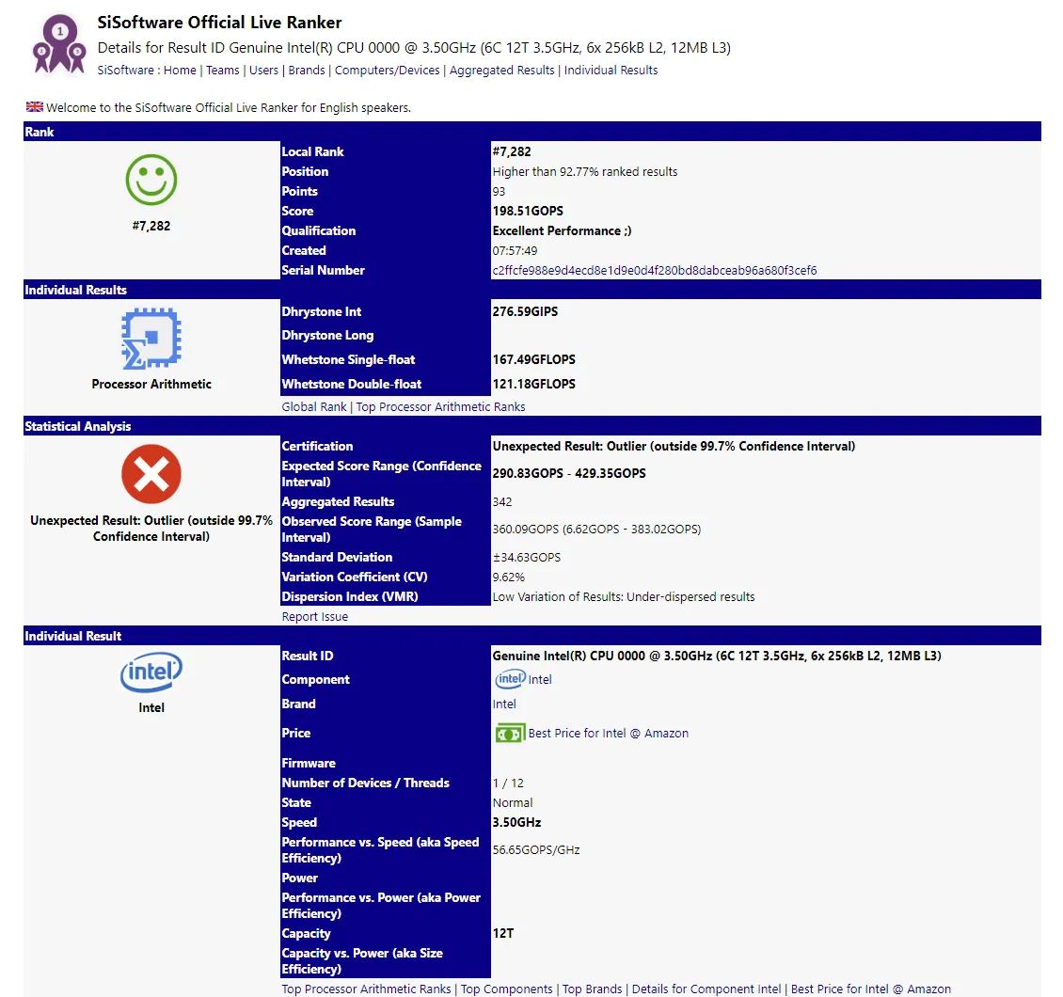Open the Users link in header
This screenshot has width=1063, height=997.
click(x=263, y=70)
